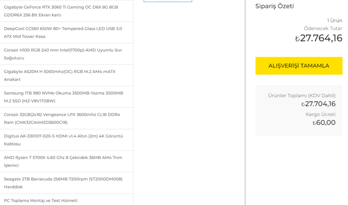Select the Ürünler Toplamı (KDV Dahil) label
348x205 pixels.
(x=302, y=96)
